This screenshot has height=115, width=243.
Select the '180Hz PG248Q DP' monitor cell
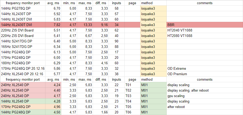[23, 63]
